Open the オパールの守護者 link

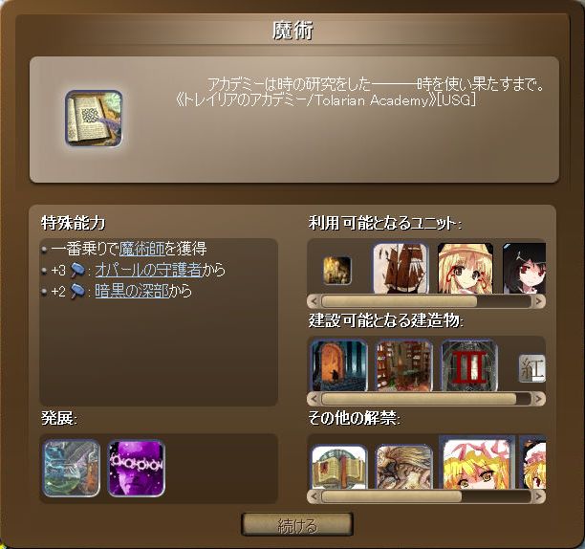tap(148, 270)
